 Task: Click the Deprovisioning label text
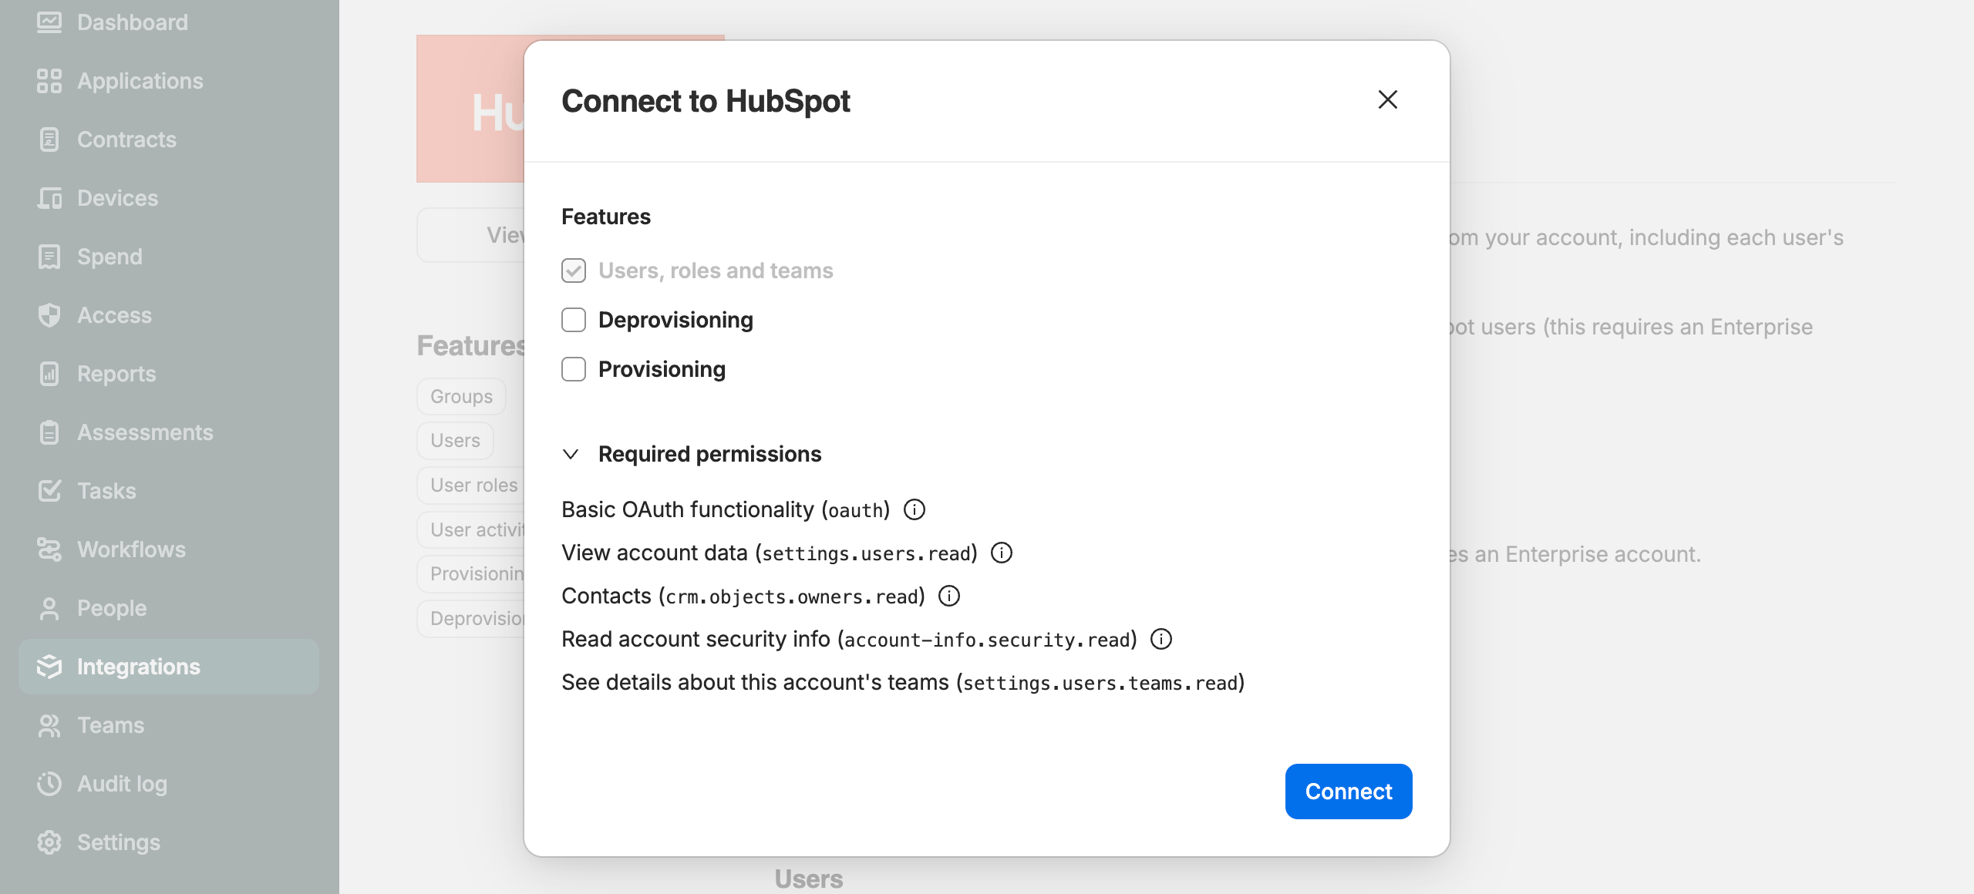(675, 320)
